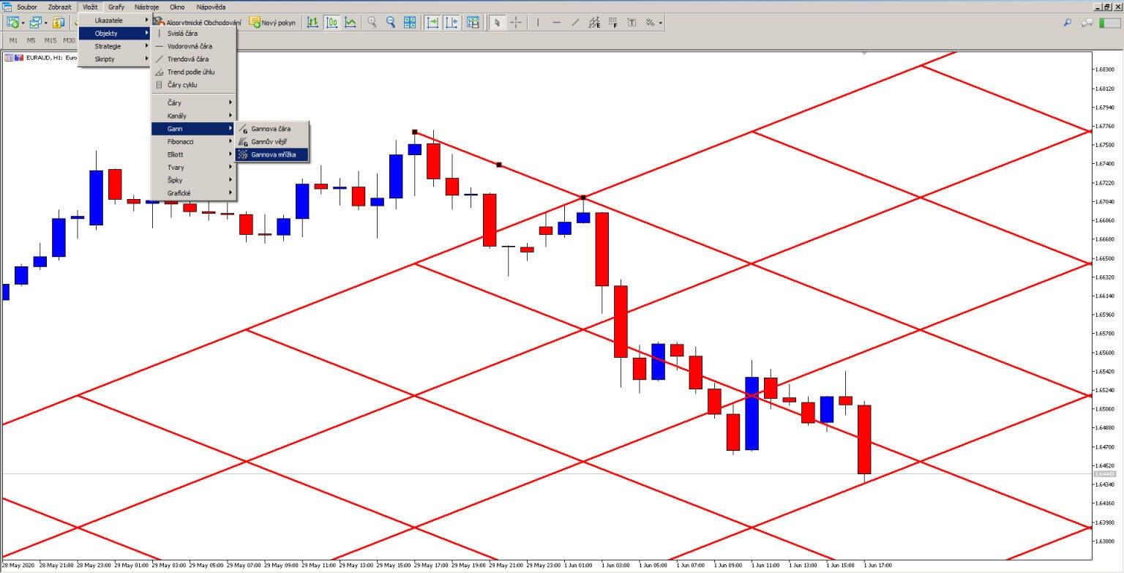Viewport: 1124px width, 573px height.
Task: Switch to the M30 timeframe
Action: pyautogui.click(x=69, y=40)
